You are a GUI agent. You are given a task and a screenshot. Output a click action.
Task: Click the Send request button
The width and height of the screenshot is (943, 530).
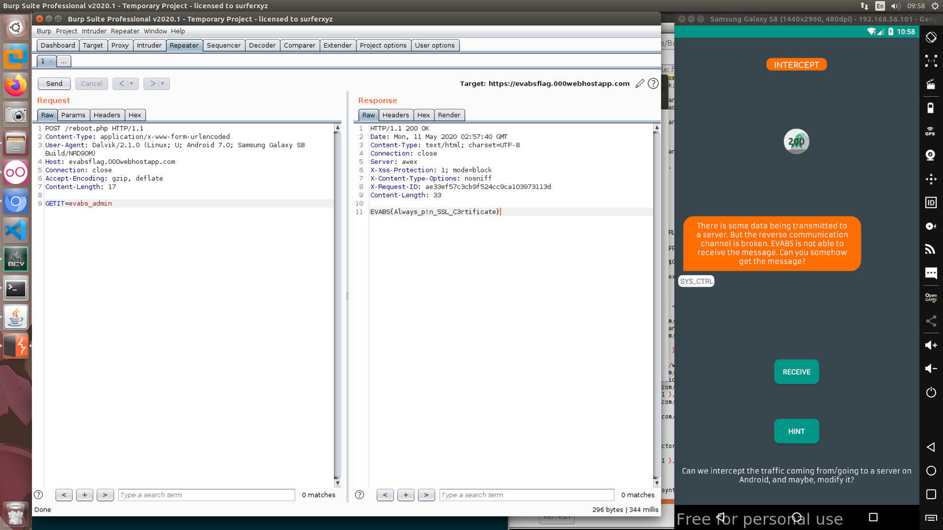tap(54, 83)
